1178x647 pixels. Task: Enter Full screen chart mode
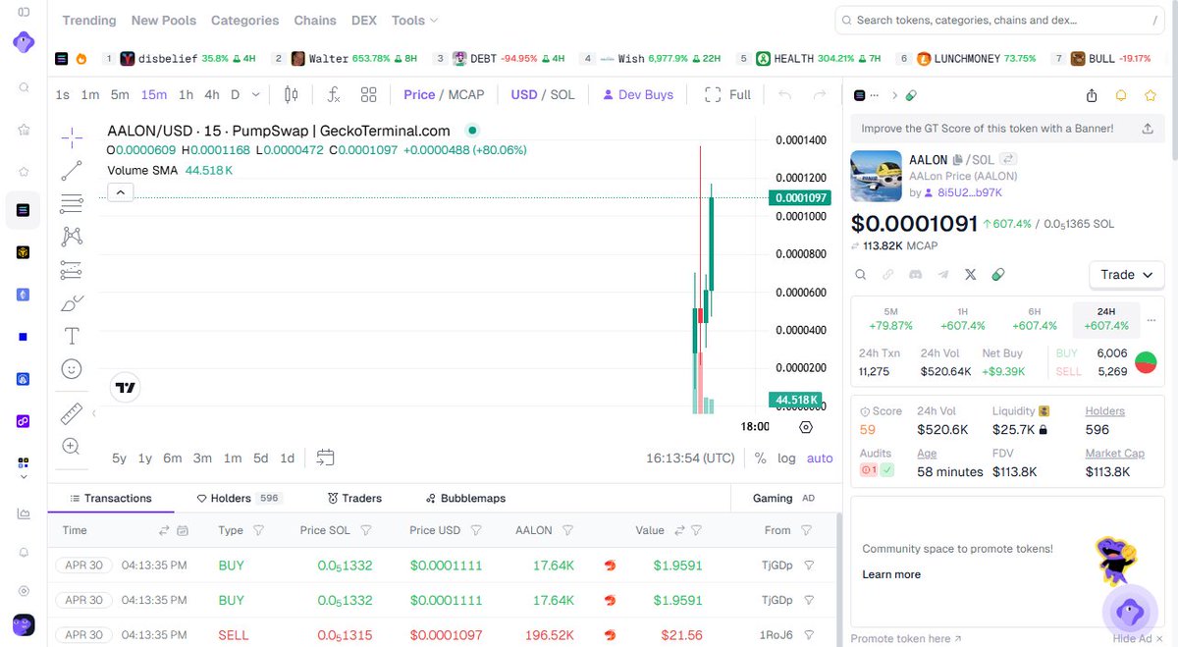727,94
